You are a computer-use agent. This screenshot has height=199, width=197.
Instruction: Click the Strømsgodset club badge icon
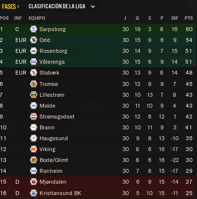click(34, 117)
